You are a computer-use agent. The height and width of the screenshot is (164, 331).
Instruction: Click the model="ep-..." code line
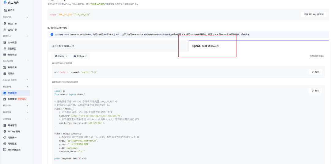coord(78,141)
